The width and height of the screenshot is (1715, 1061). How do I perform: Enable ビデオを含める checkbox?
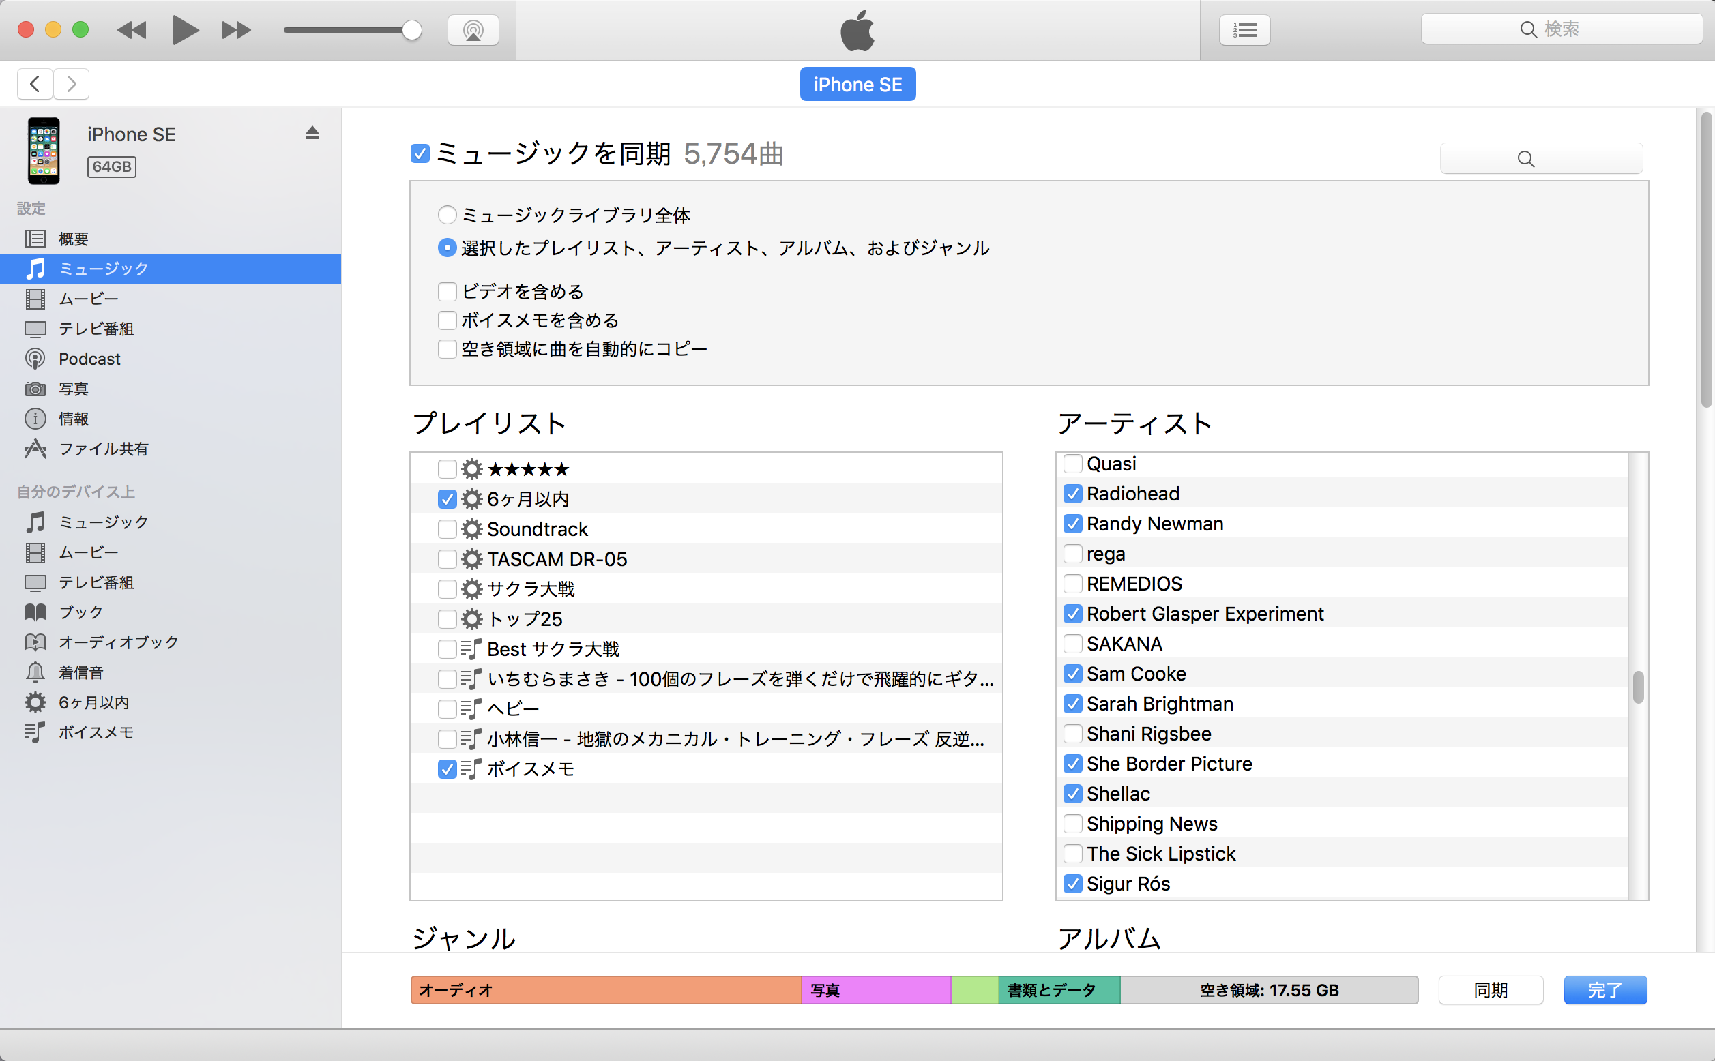tap(448, 291)
